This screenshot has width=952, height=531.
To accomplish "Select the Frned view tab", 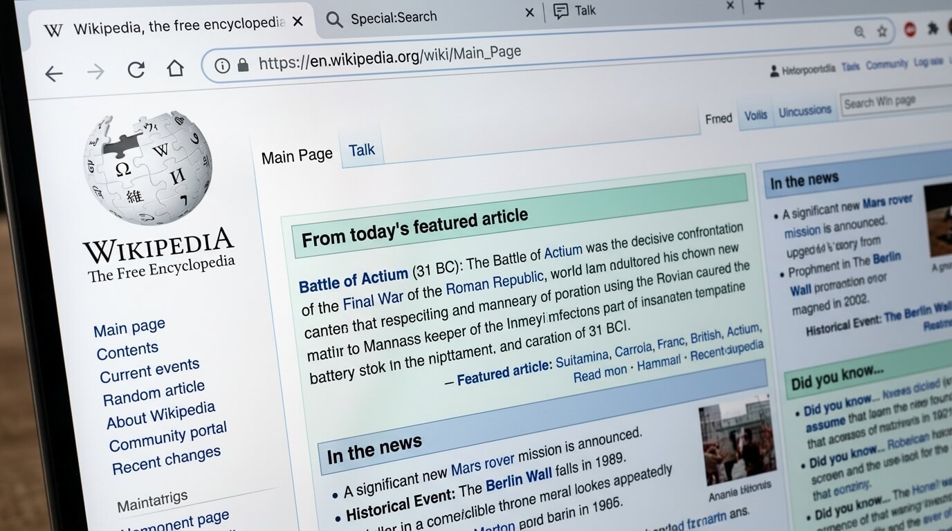I will tap(719, 118).
